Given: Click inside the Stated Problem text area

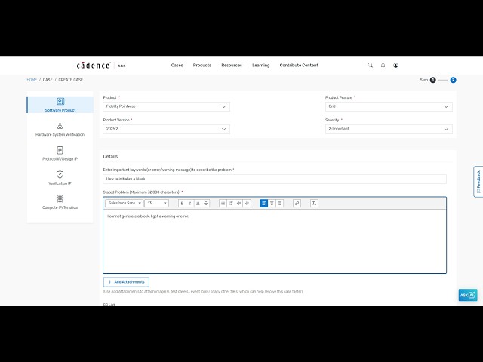Looking at the screenshot, I should 275,241.
